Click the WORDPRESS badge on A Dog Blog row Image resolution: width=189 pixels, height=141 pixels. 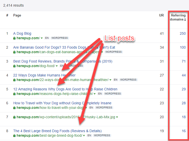coord(60,38)
